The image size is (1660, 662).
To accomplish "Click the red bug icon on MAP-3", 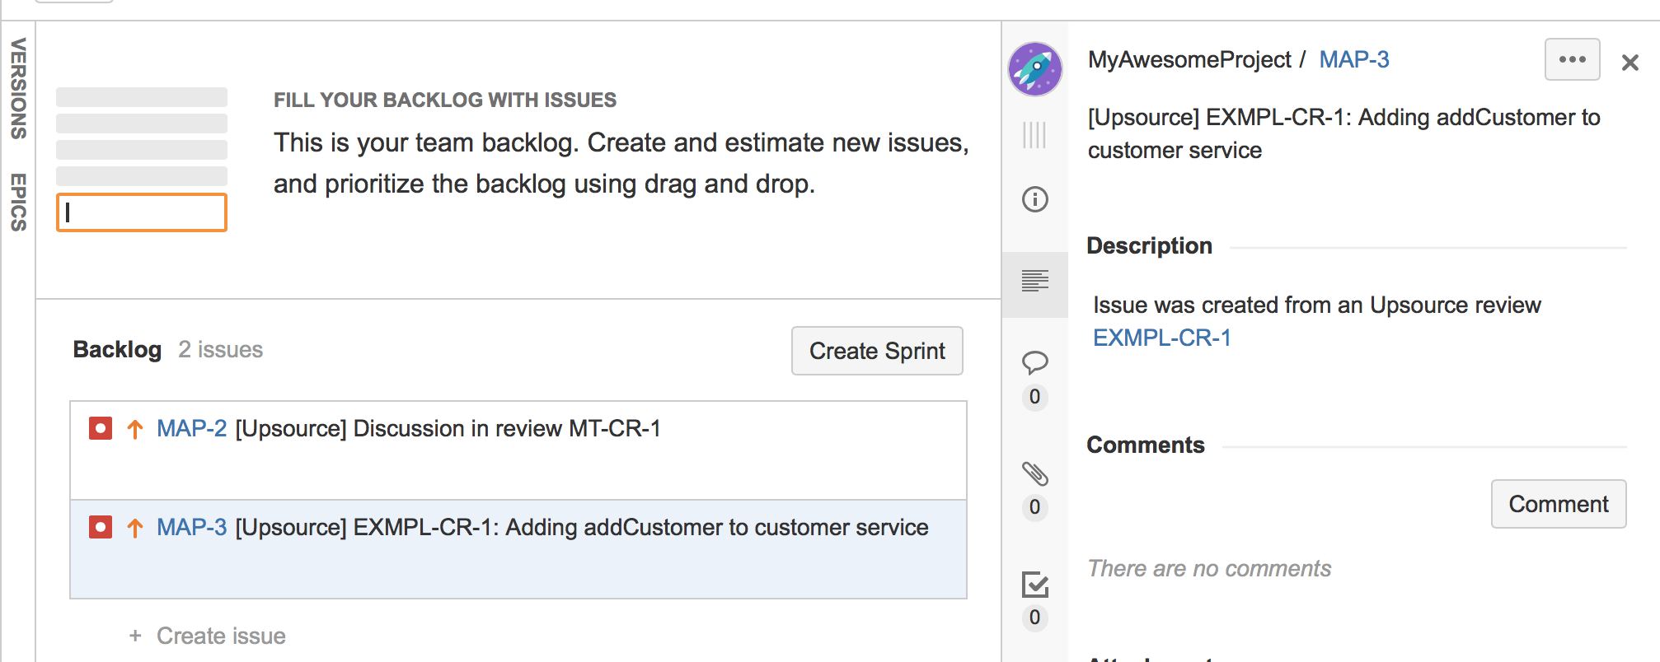I will pos(101,528).
